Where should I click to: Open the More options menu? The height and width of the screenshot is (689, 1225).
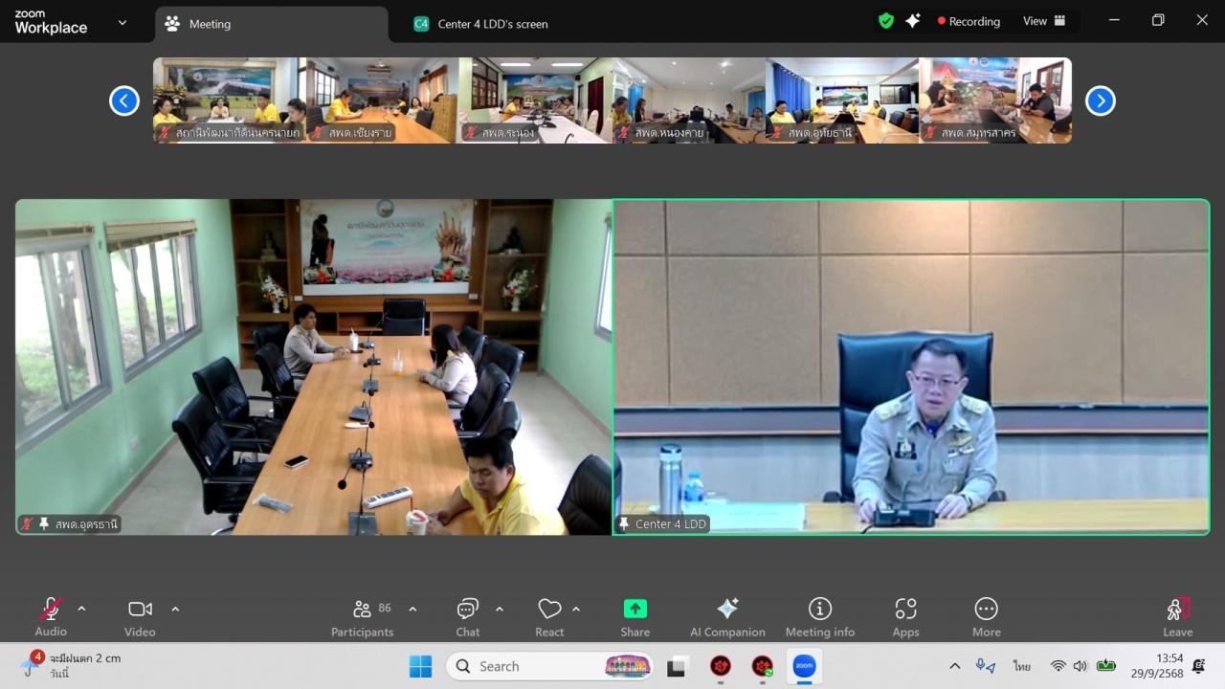tap(986, 616)
